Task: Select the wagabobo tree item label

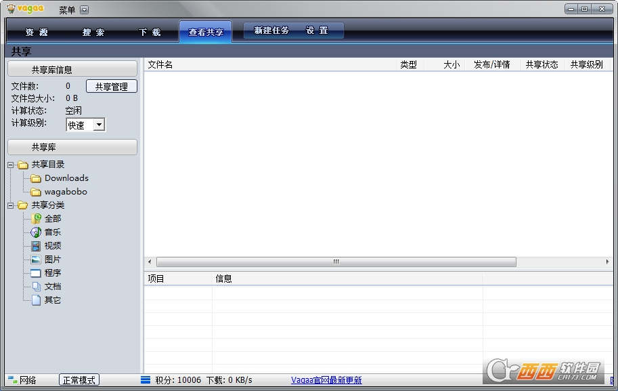Action: (66, 192)
